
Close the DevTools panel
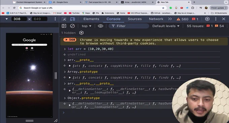224,19
